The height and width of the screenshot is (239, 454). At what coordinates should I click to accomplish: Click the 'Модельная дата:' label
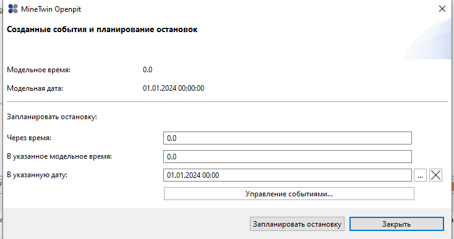click(x=35, y=88)
